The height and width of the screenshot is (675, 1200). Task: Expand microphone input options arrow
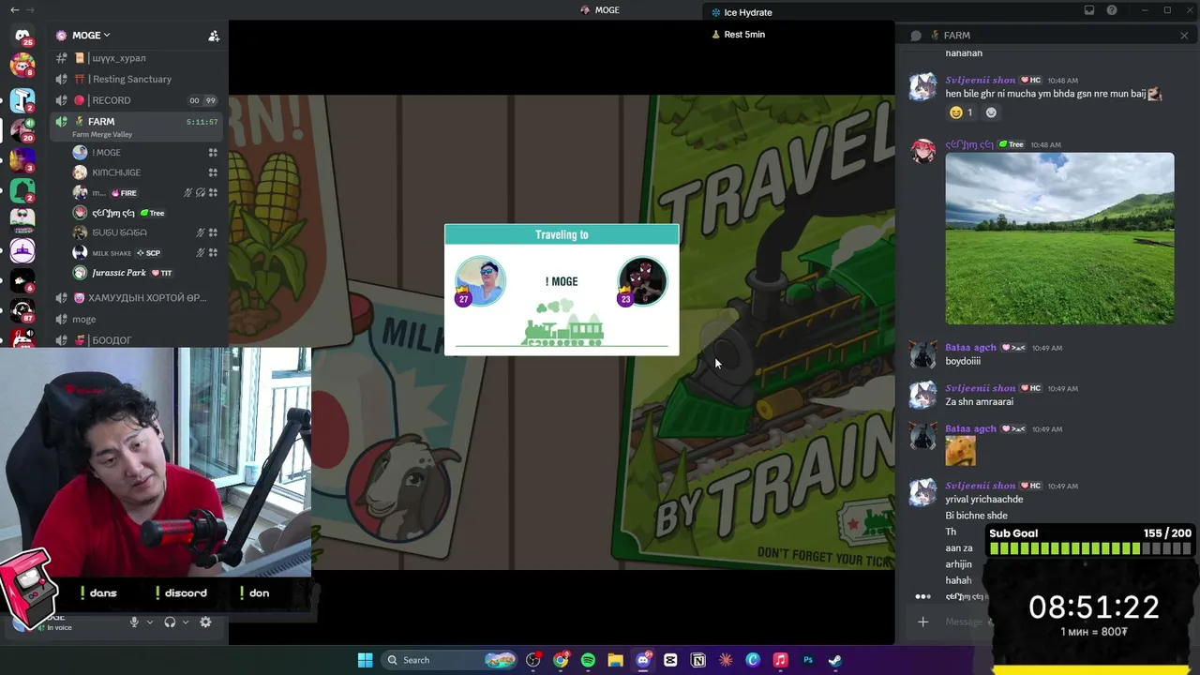point(149,622)
